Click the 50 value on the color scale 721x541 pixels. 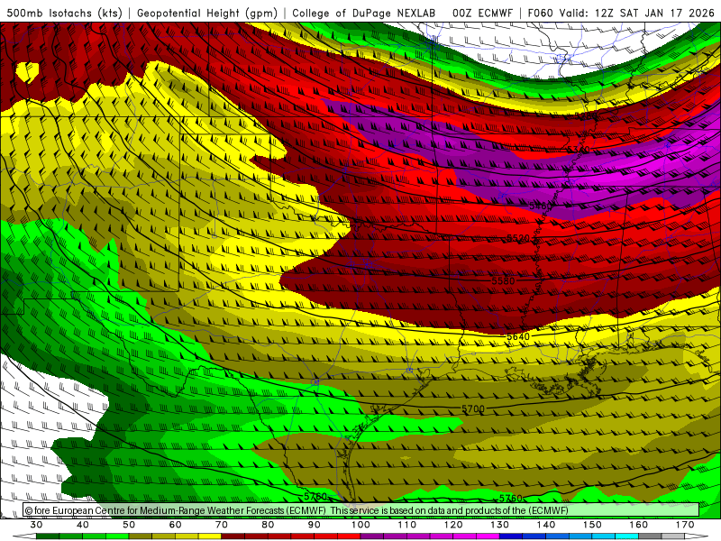pos(129,525)
